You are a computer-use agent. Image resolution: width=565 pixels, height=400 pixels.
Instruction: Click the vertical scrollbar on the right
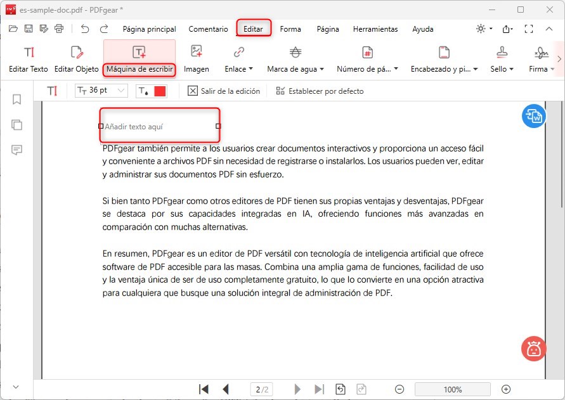coord(562,155)
